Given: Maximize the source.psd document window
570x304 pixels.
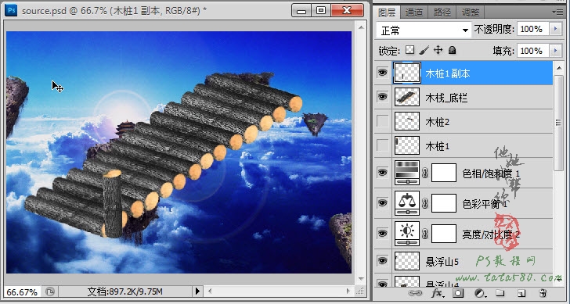Looking at the screenshot, I should coord(321,10).
